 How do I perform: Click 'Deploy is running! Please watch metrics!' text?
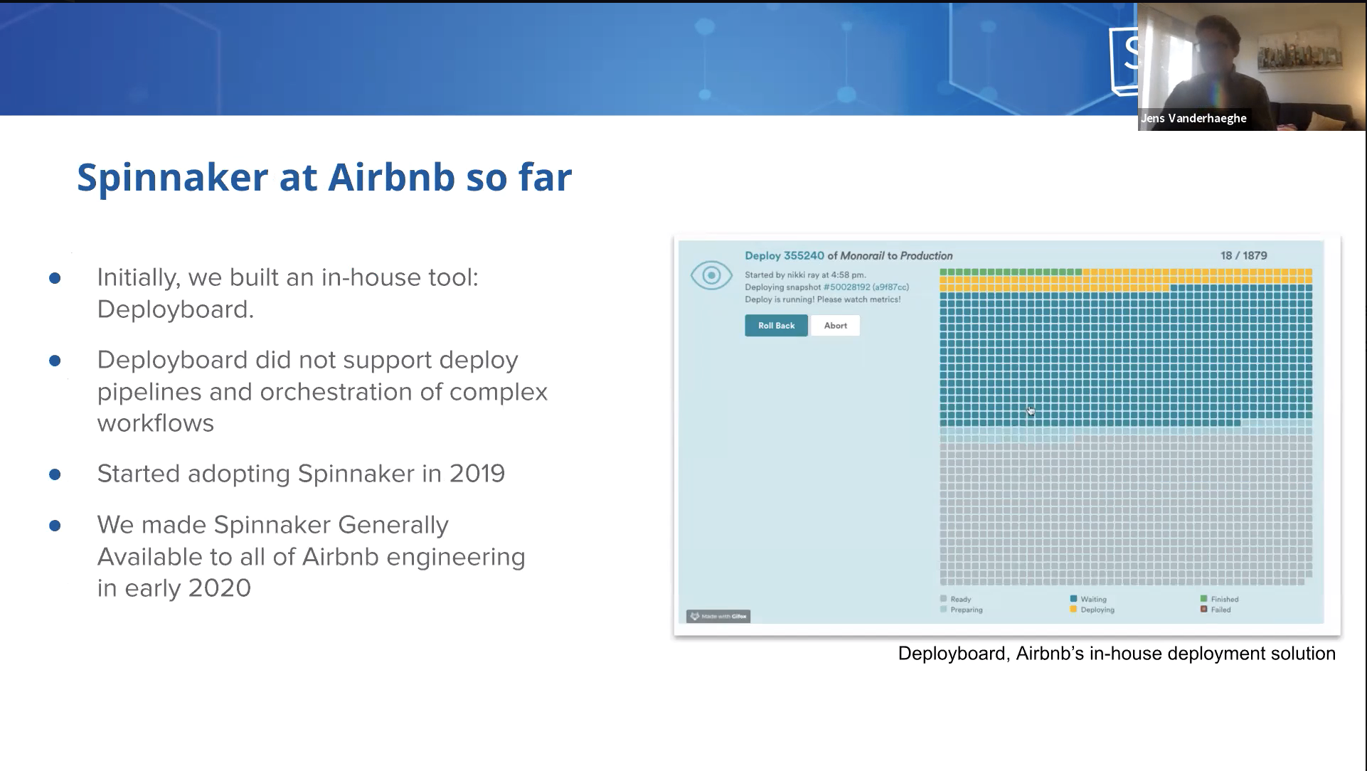coord(822,299)
